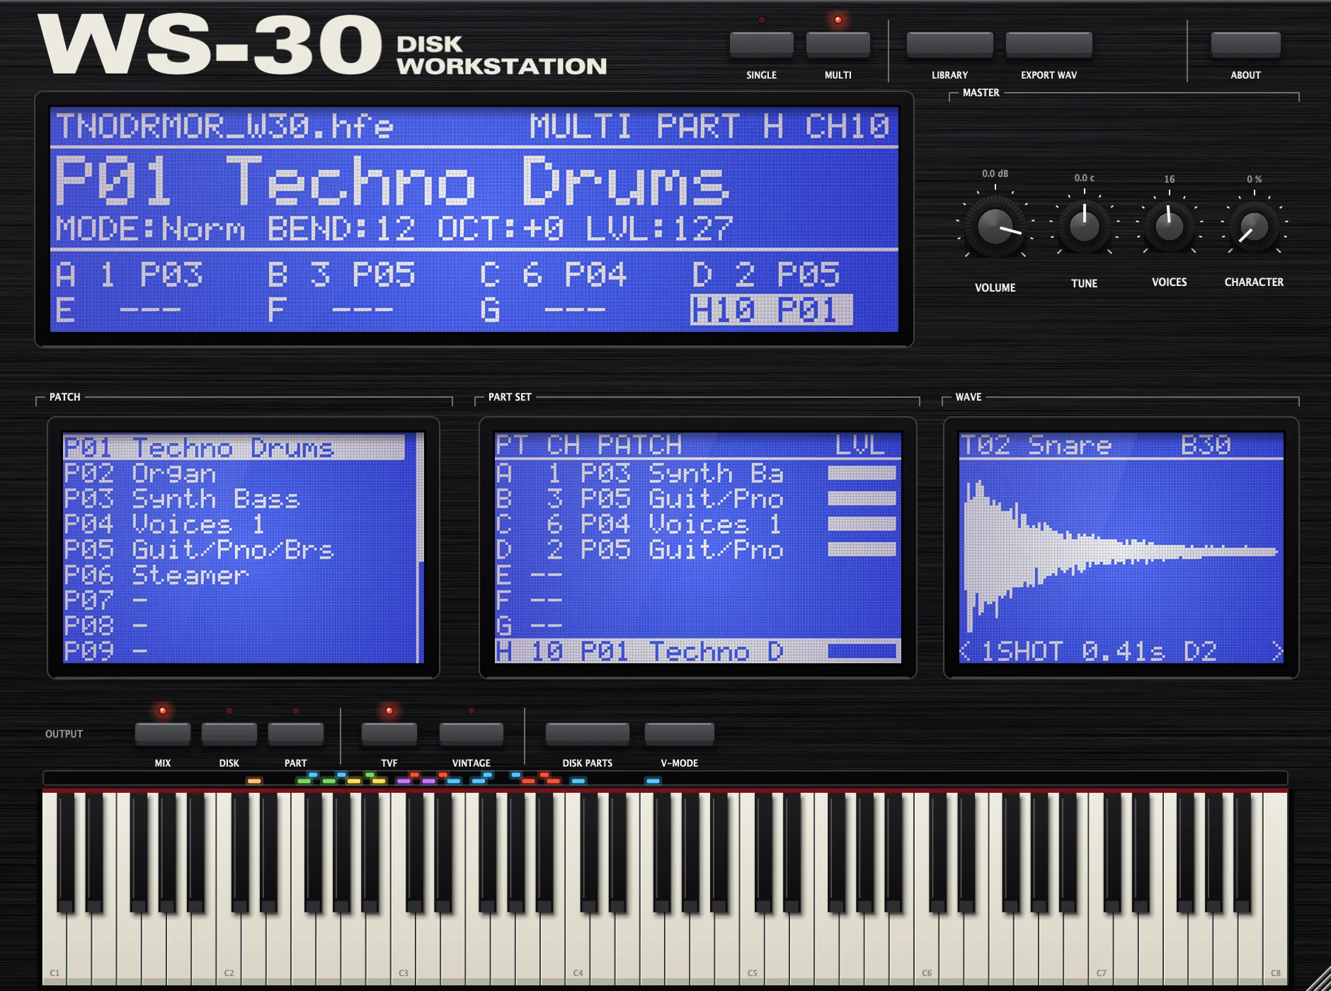Select patch P03 Synth Bass in patch list

pyautogui.click(x=234, y=499)
